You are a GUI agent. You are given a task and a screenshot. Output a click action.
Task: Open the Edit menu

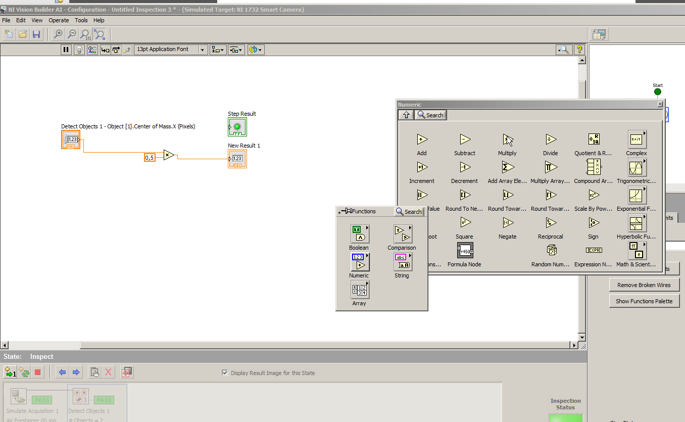[21, 20]
